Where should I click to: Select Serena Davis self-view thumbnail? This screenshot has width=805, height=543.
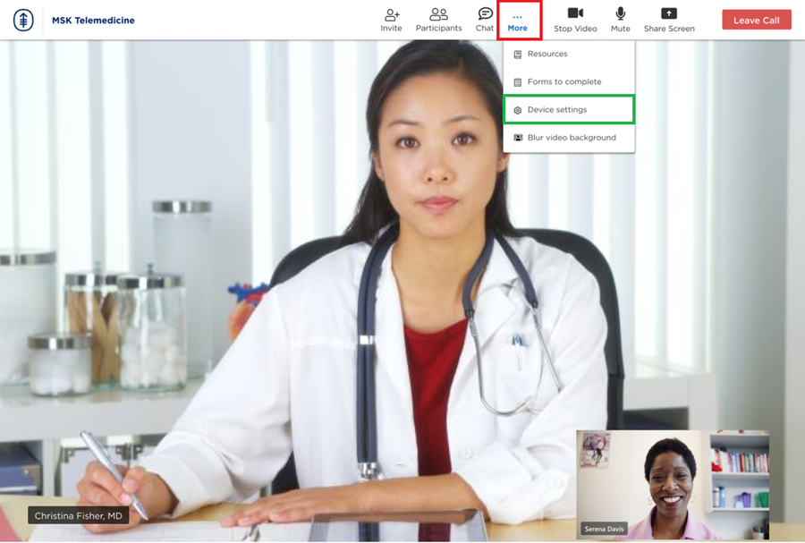pyautogui.click(x=673, y=483)
